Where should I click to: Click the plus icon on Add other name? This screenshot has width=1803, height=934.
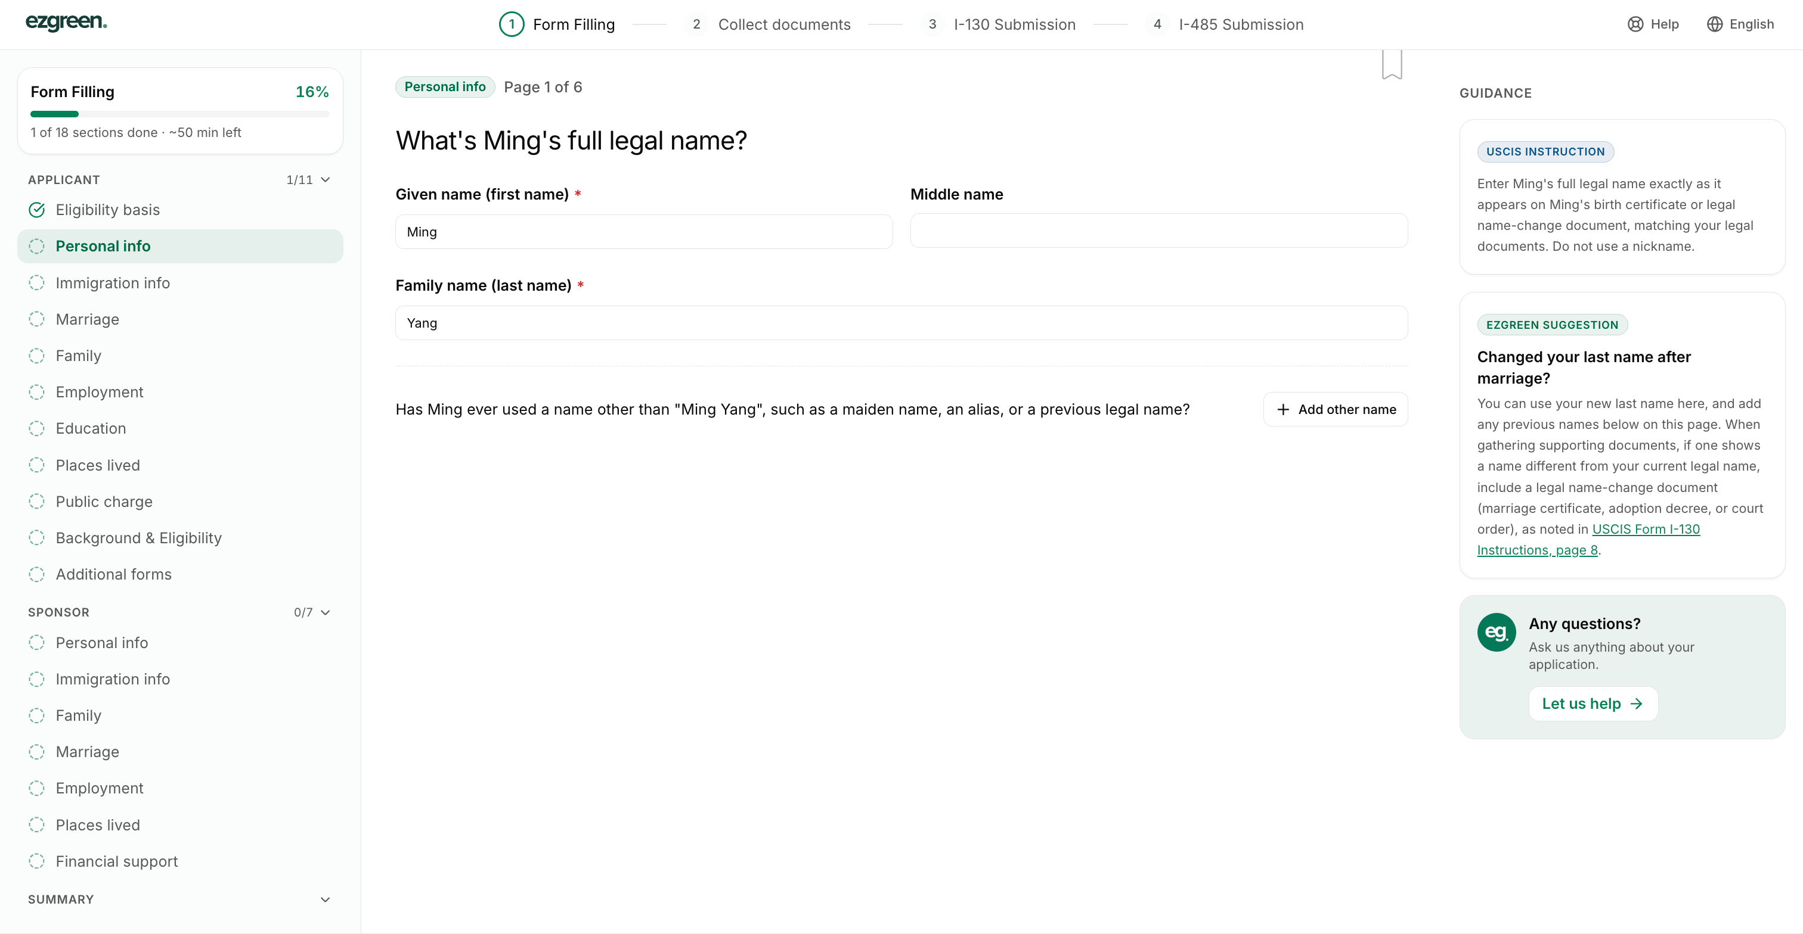click(1282, 410)
